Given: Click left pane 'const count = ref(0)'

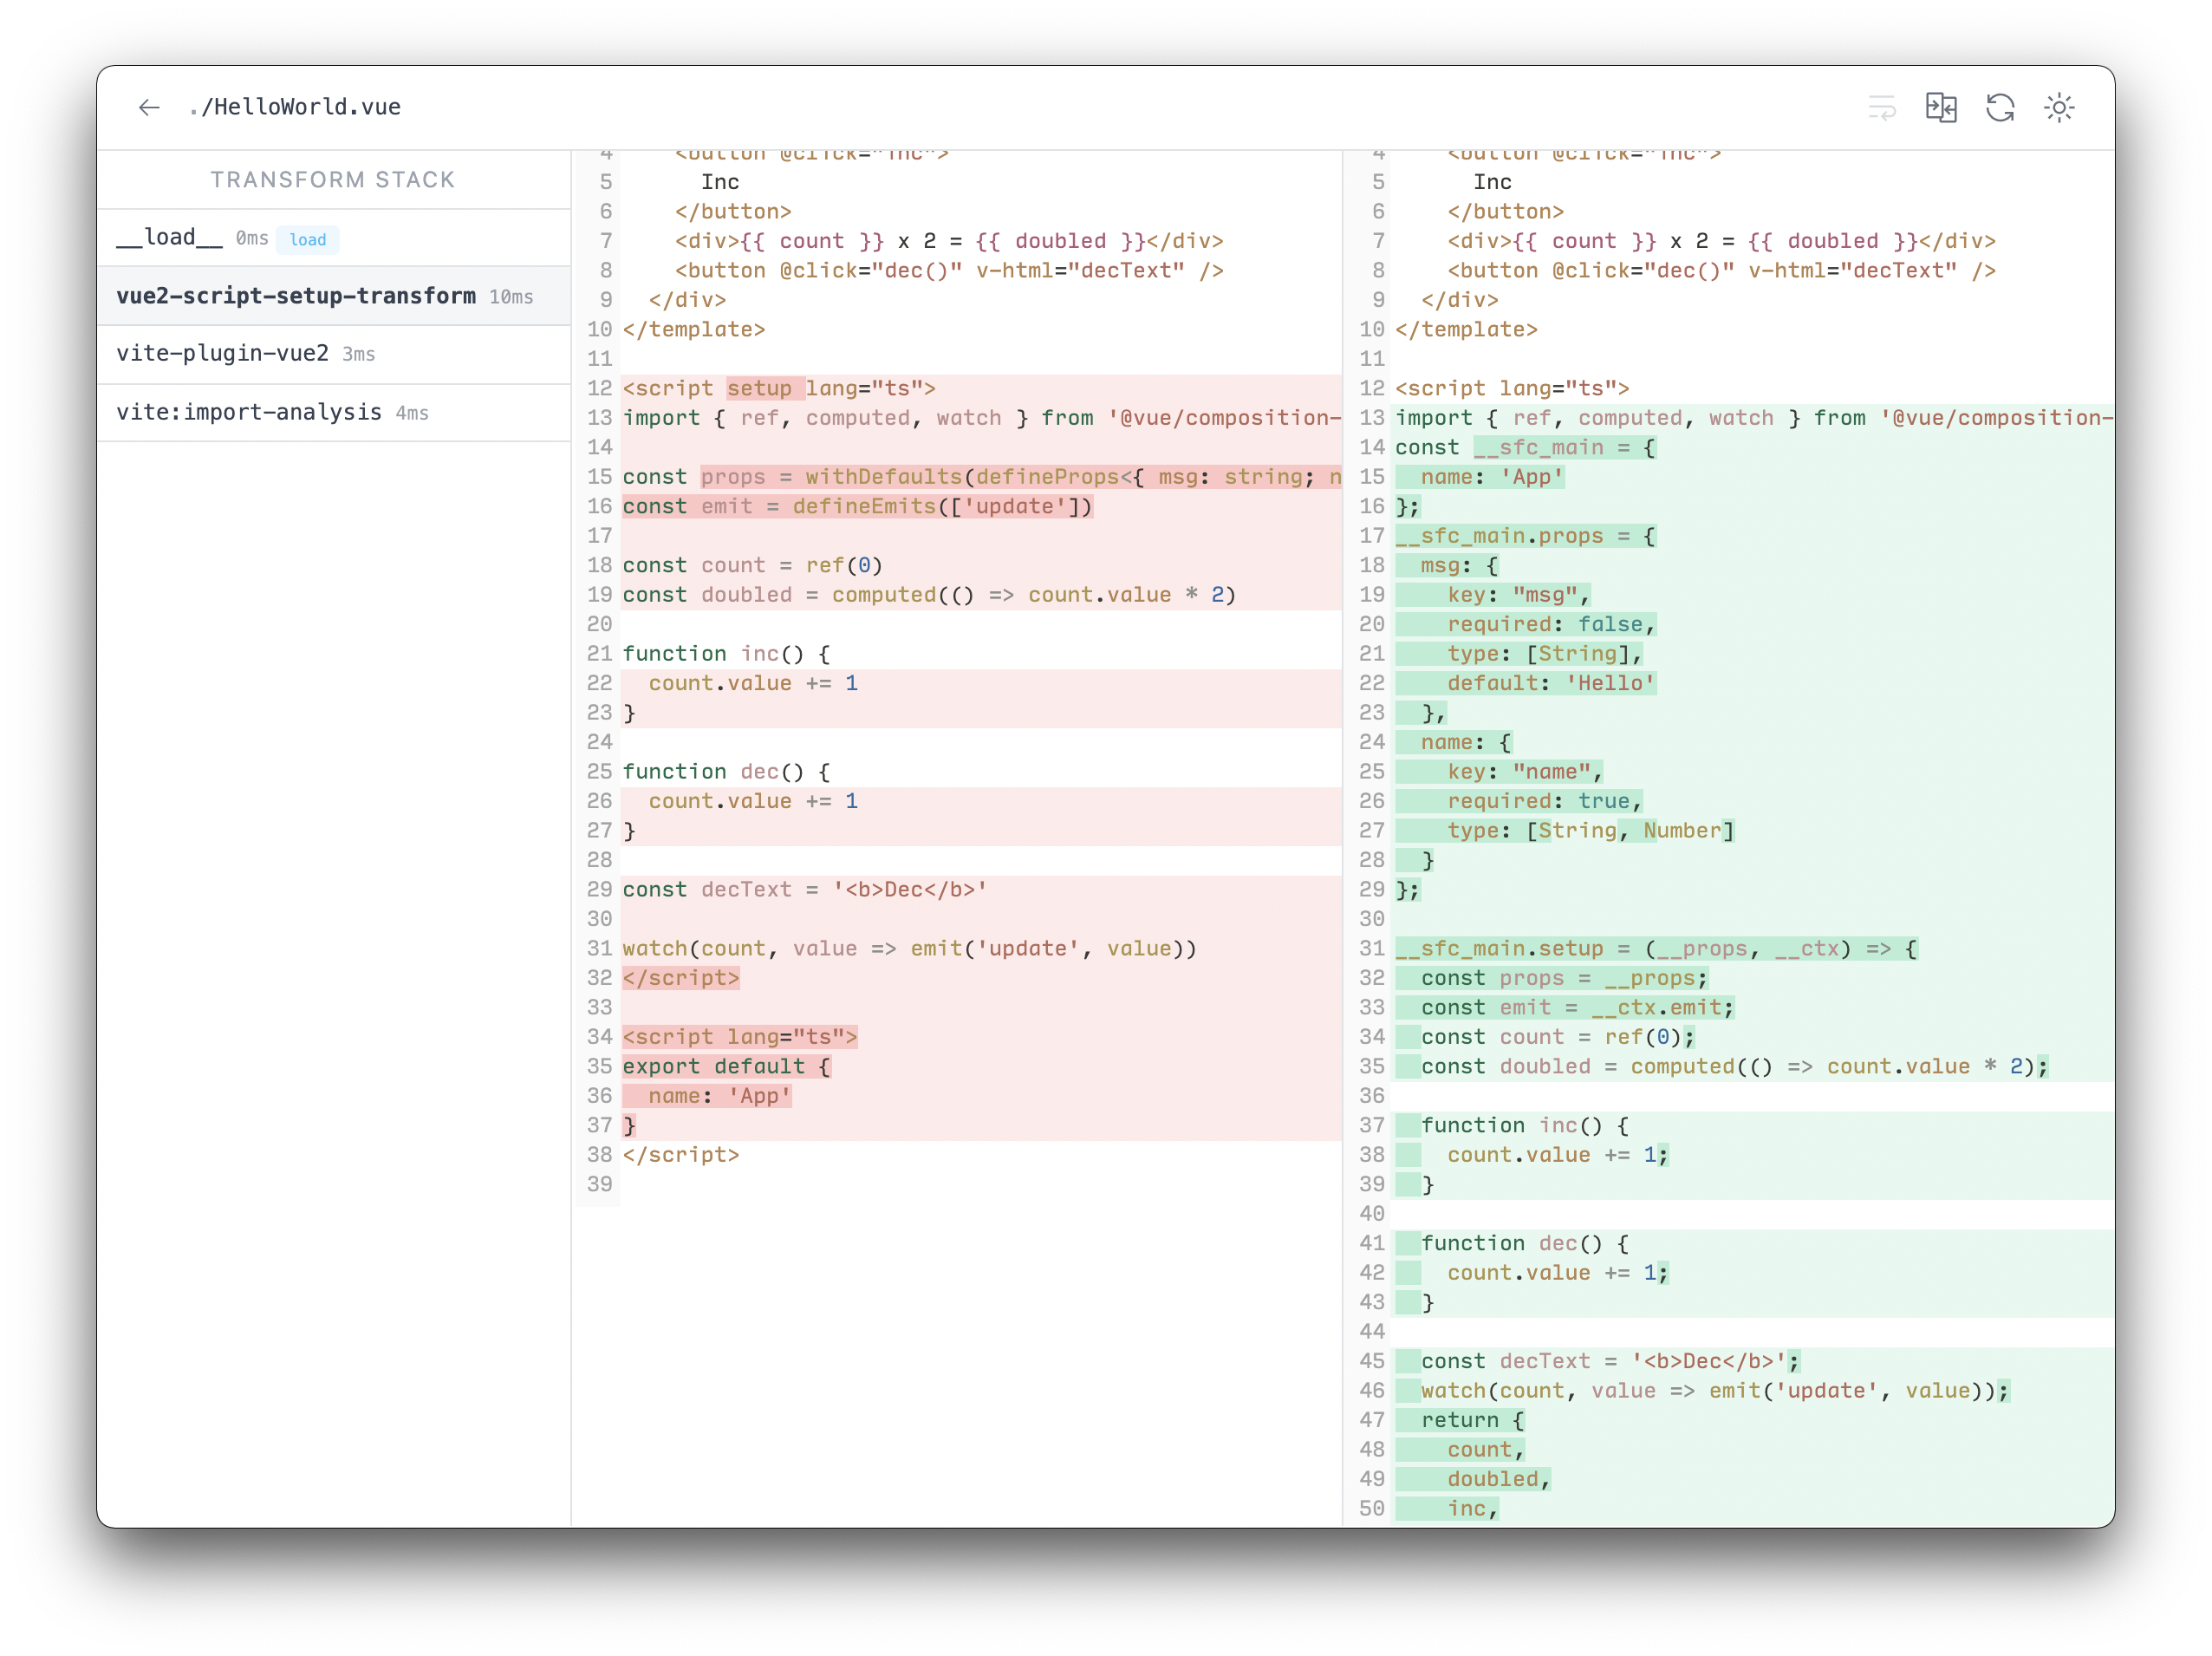Looking at the screenshot, I should [753, 566].
